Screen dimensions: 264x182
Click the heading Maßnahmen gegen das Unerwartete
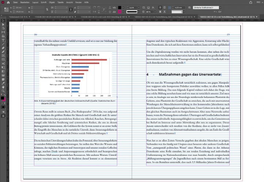tap(190, 74)
